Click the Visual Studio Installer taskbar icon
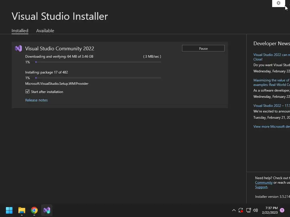 tap(47, 210)
